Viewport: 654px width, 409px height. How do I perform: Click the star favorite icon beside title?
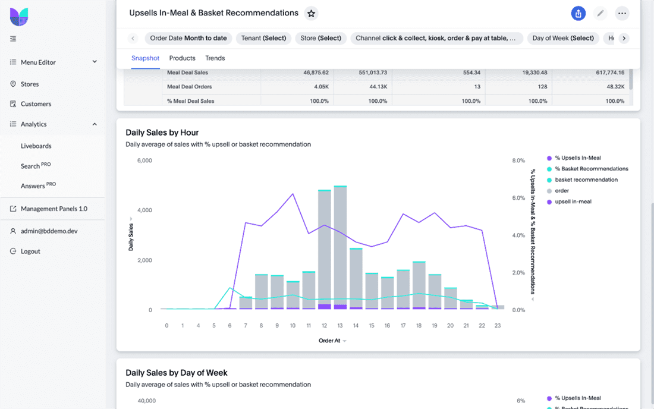(311, 13)
